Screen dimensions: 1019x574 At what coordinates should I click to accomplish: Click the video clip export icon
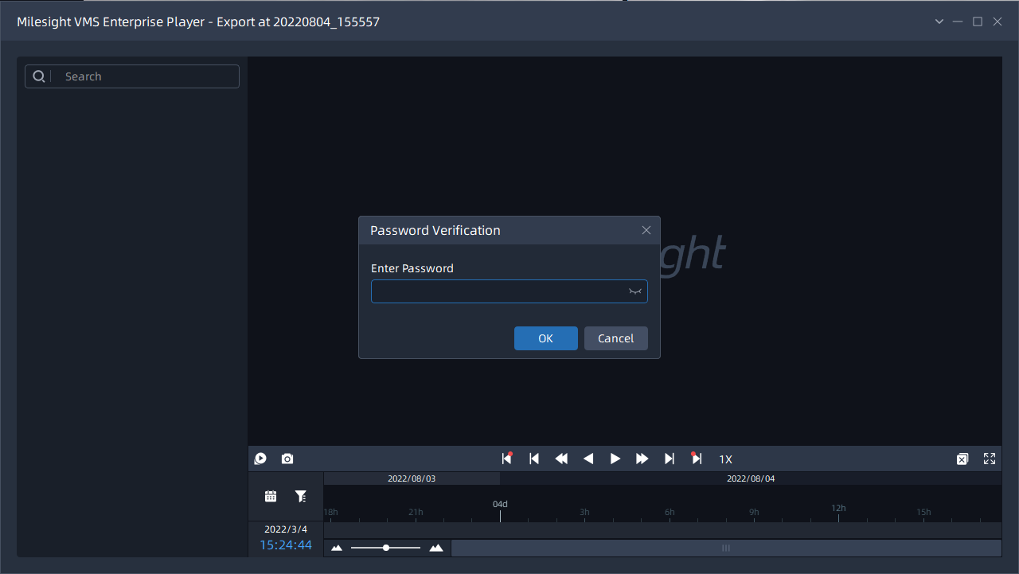tap(260, 459)
